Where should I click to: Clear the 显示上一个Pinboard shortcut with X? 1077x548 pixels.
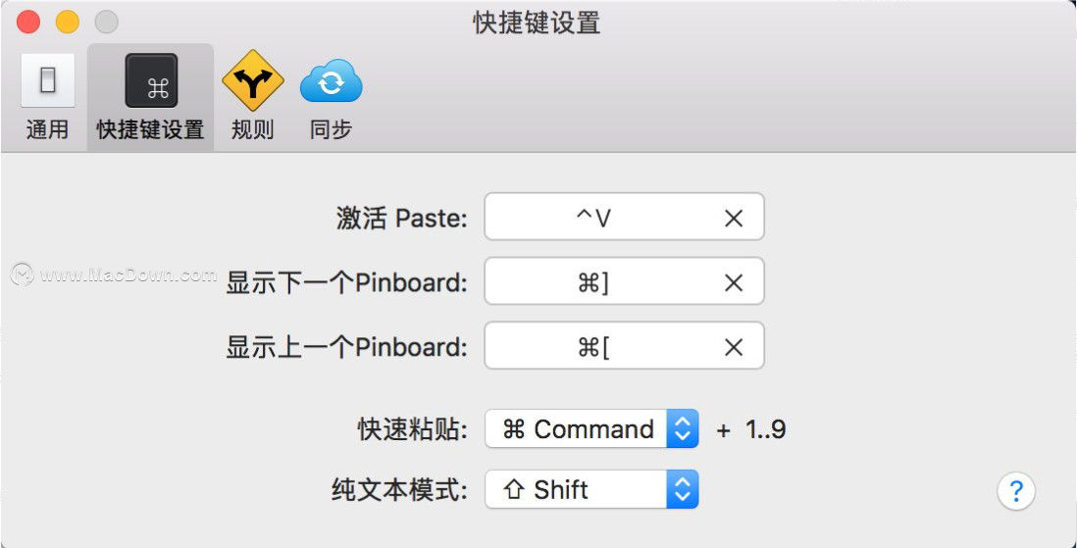tap(734, 347)
